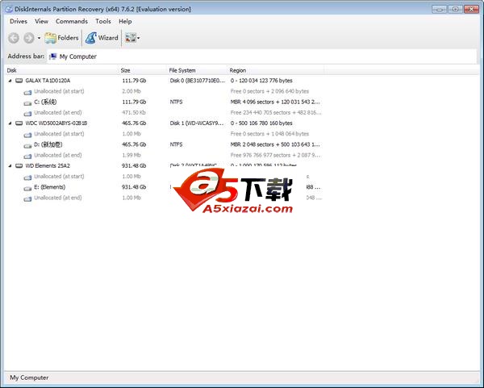
Task: Select the WD Elements 25A2 row
Action: 165,165
